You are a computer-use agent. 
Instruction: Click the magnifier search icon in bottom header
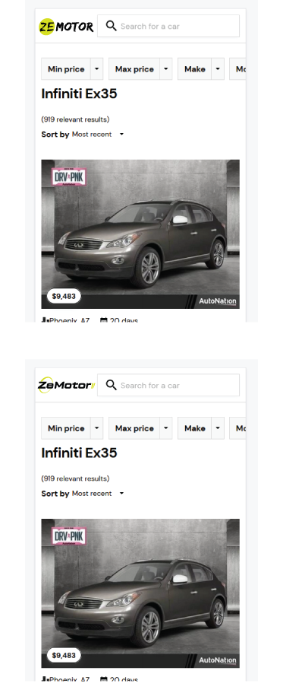[x=112, y=385]
